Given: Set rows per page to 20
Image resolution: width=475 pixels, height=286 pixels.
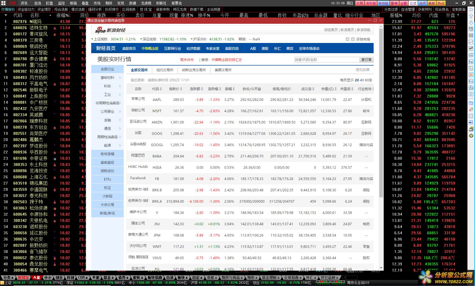Looking at the screenshot, I should pos(357,80).
